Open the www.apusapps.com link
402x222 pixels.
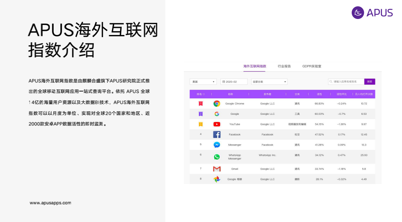(x=50, y=203)
